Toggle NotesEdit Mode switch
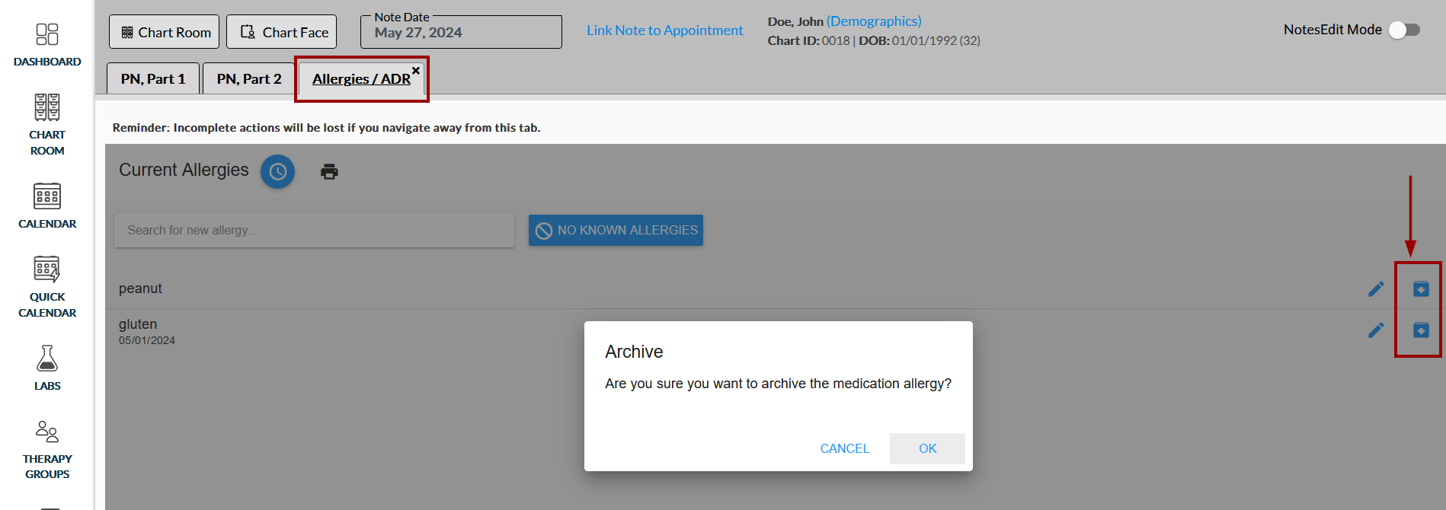Image resolution: width=1446 pixels, height=510 pixels. 1404,30
